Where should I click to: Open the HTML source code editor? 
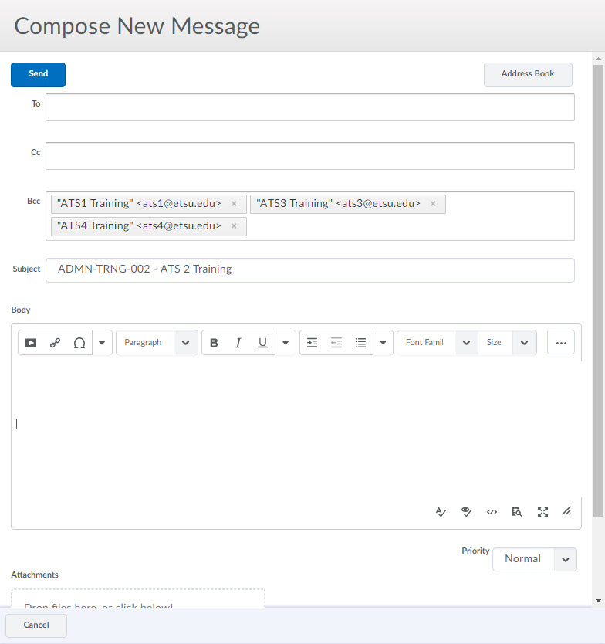[x=492, y=511]
